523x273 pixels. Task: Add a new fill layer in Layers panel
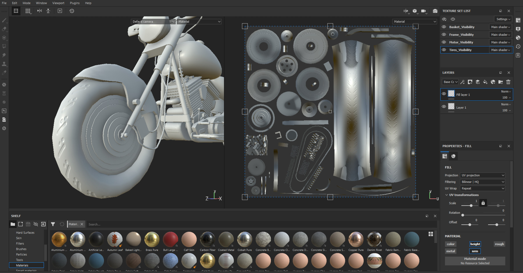485,82
